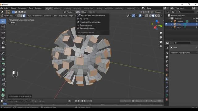Screen dimensions: 198x111
Task: Select the Poly Build tool
Action: [3, 90]
